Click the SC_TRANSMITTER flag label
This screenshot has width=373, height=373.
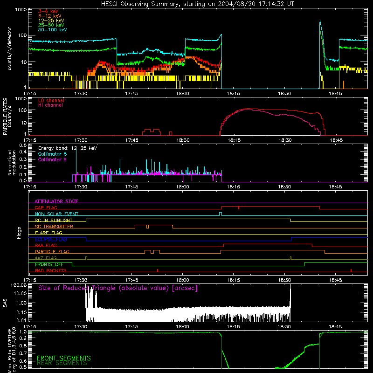pyautogui.click(x=54, y=227)
